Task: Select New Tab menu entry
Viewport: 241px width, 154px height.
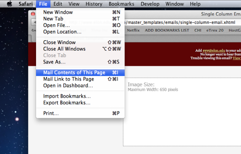Action: [53, 19]
